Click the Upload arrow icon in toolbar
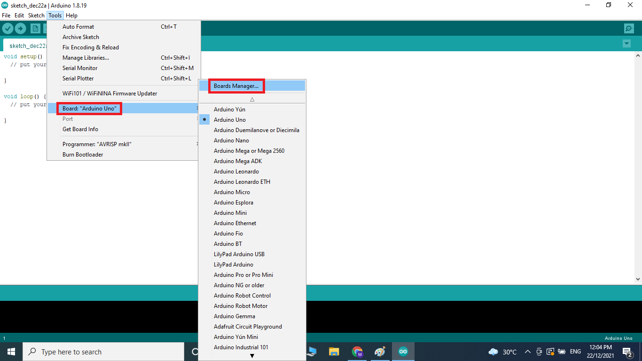 pyautogui.click(x=20, y=28)
